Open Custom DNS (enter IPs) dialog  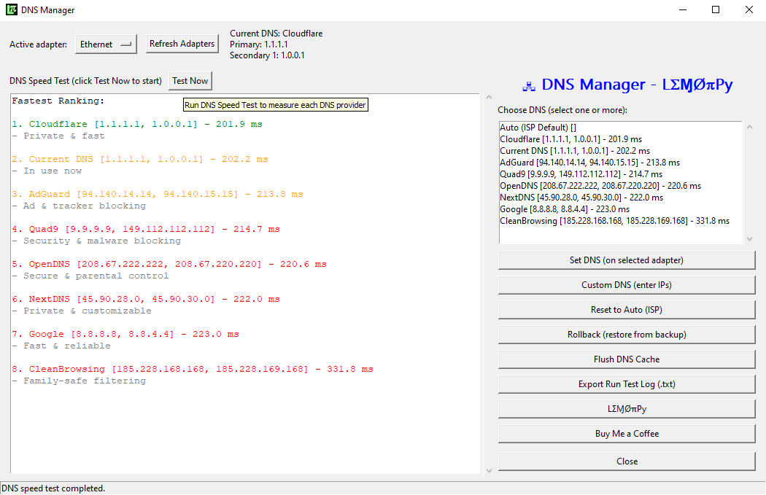(627, 285)
